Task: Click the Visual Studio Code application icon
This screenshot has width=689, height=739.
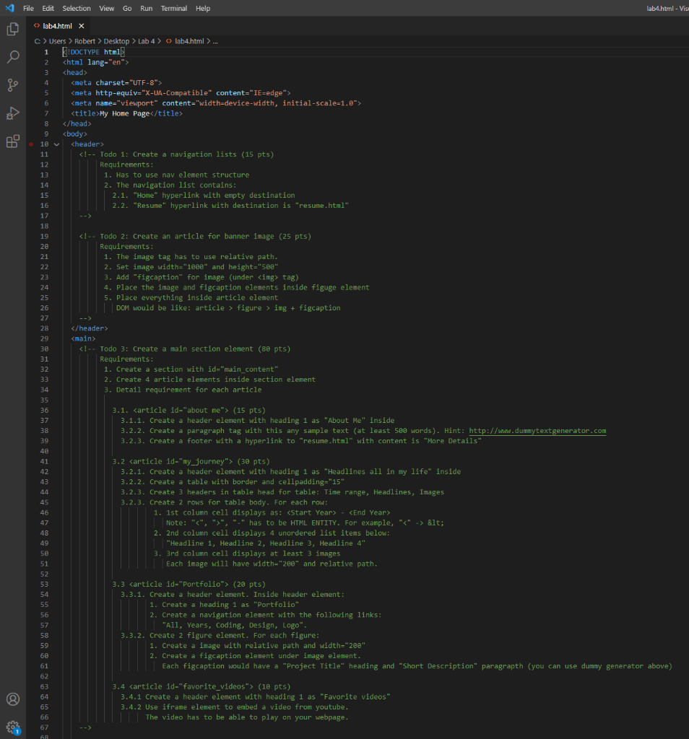Action: 8,8
